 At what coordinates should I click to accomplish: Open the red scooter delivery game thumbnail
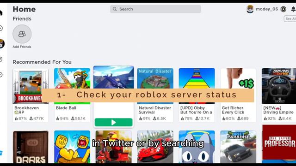113,147
